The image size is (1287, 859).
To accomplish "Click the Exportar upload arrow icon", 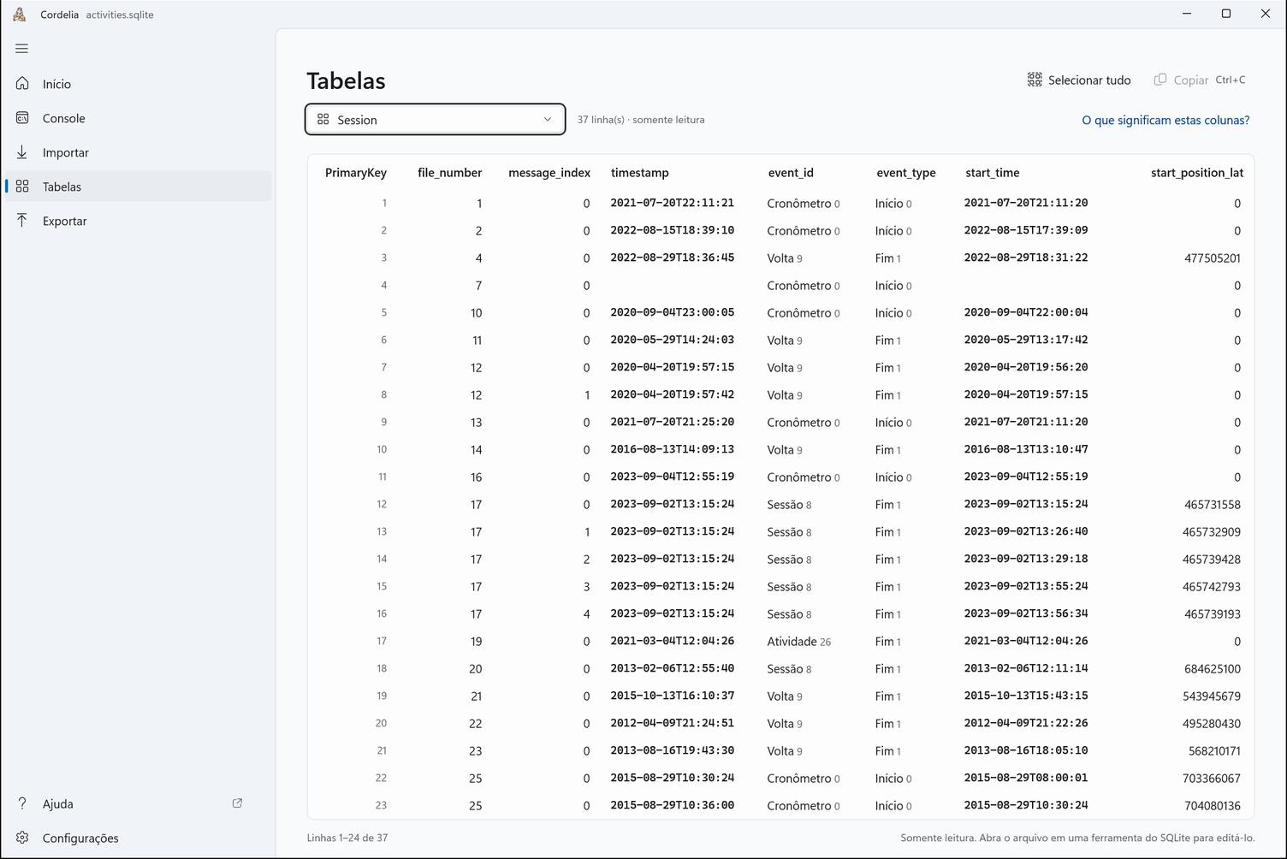I will pos(22,221).
